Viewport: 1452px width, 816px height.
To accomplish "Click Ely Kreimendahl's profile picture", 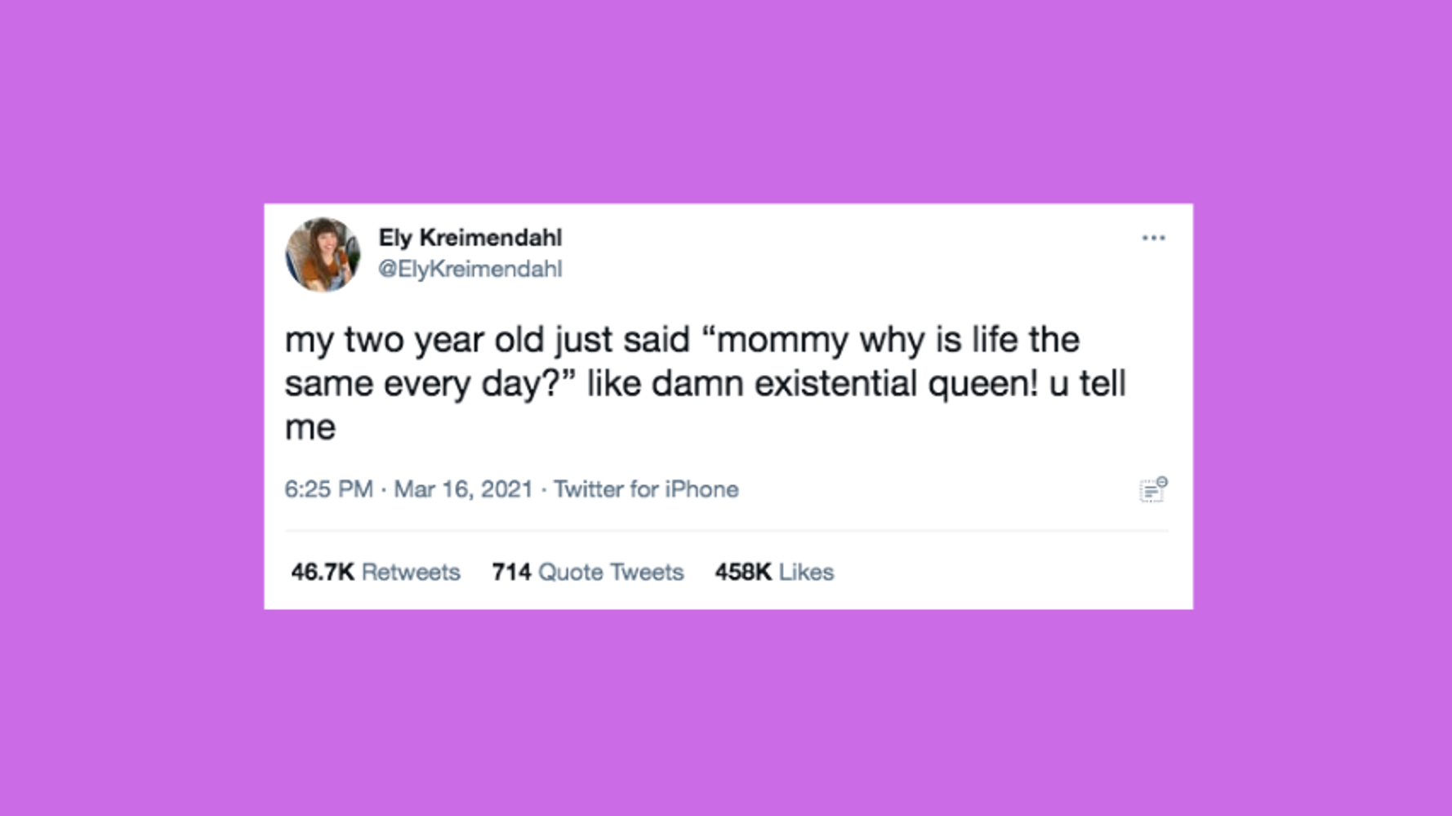I will [323, 254].
